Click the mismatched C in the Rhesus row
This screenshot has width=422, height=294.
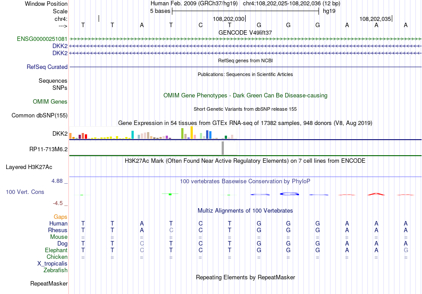[171, 230]
